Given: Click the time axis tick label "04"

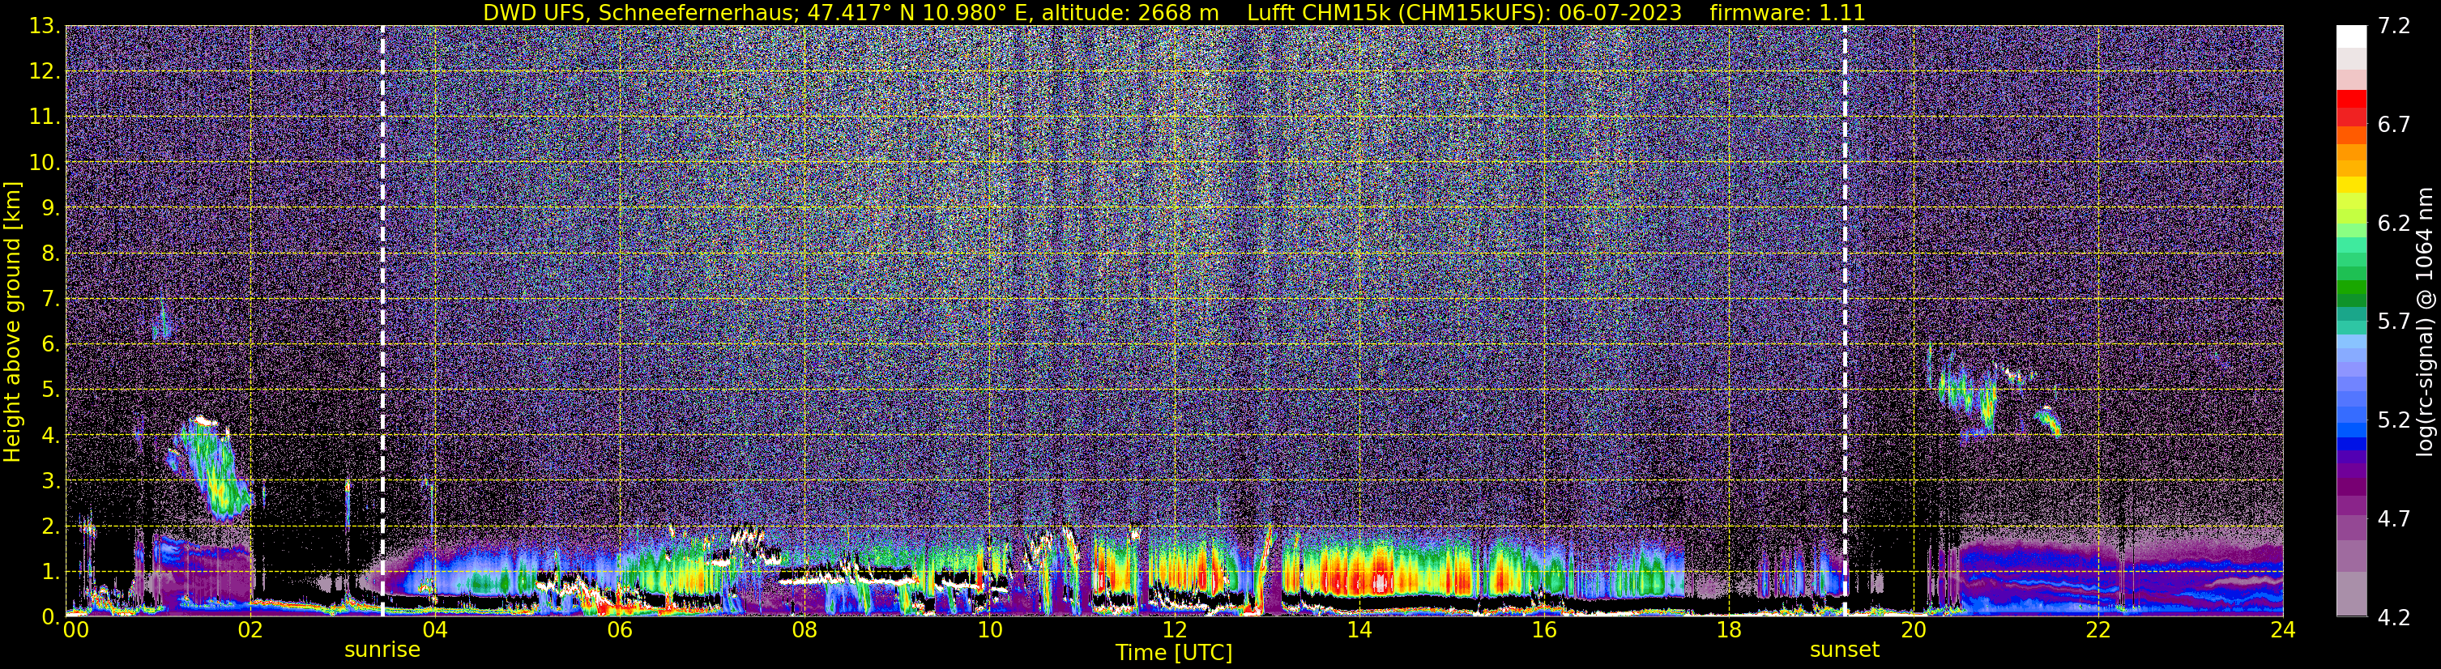Looking at the screenshot, I should tap(434, 630).
